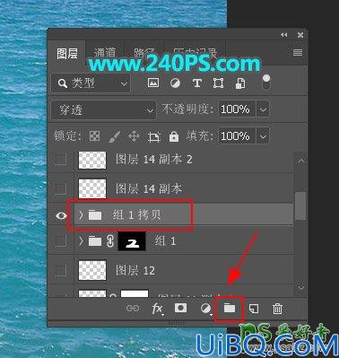Click the layers list scrollbar thumb
339x358 pixels.
click(300, 206)
